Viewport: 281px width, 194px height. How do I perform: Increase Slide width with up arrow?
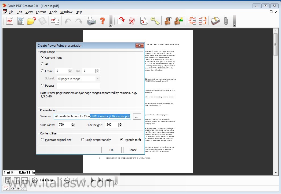pyautogui.click(x=73, y=124)
